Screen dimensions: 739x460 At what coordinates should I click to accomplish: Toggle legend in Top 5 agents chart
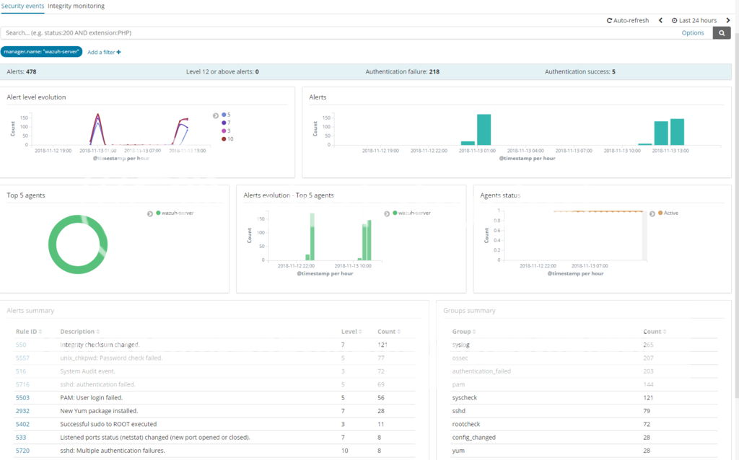[150, 213]
